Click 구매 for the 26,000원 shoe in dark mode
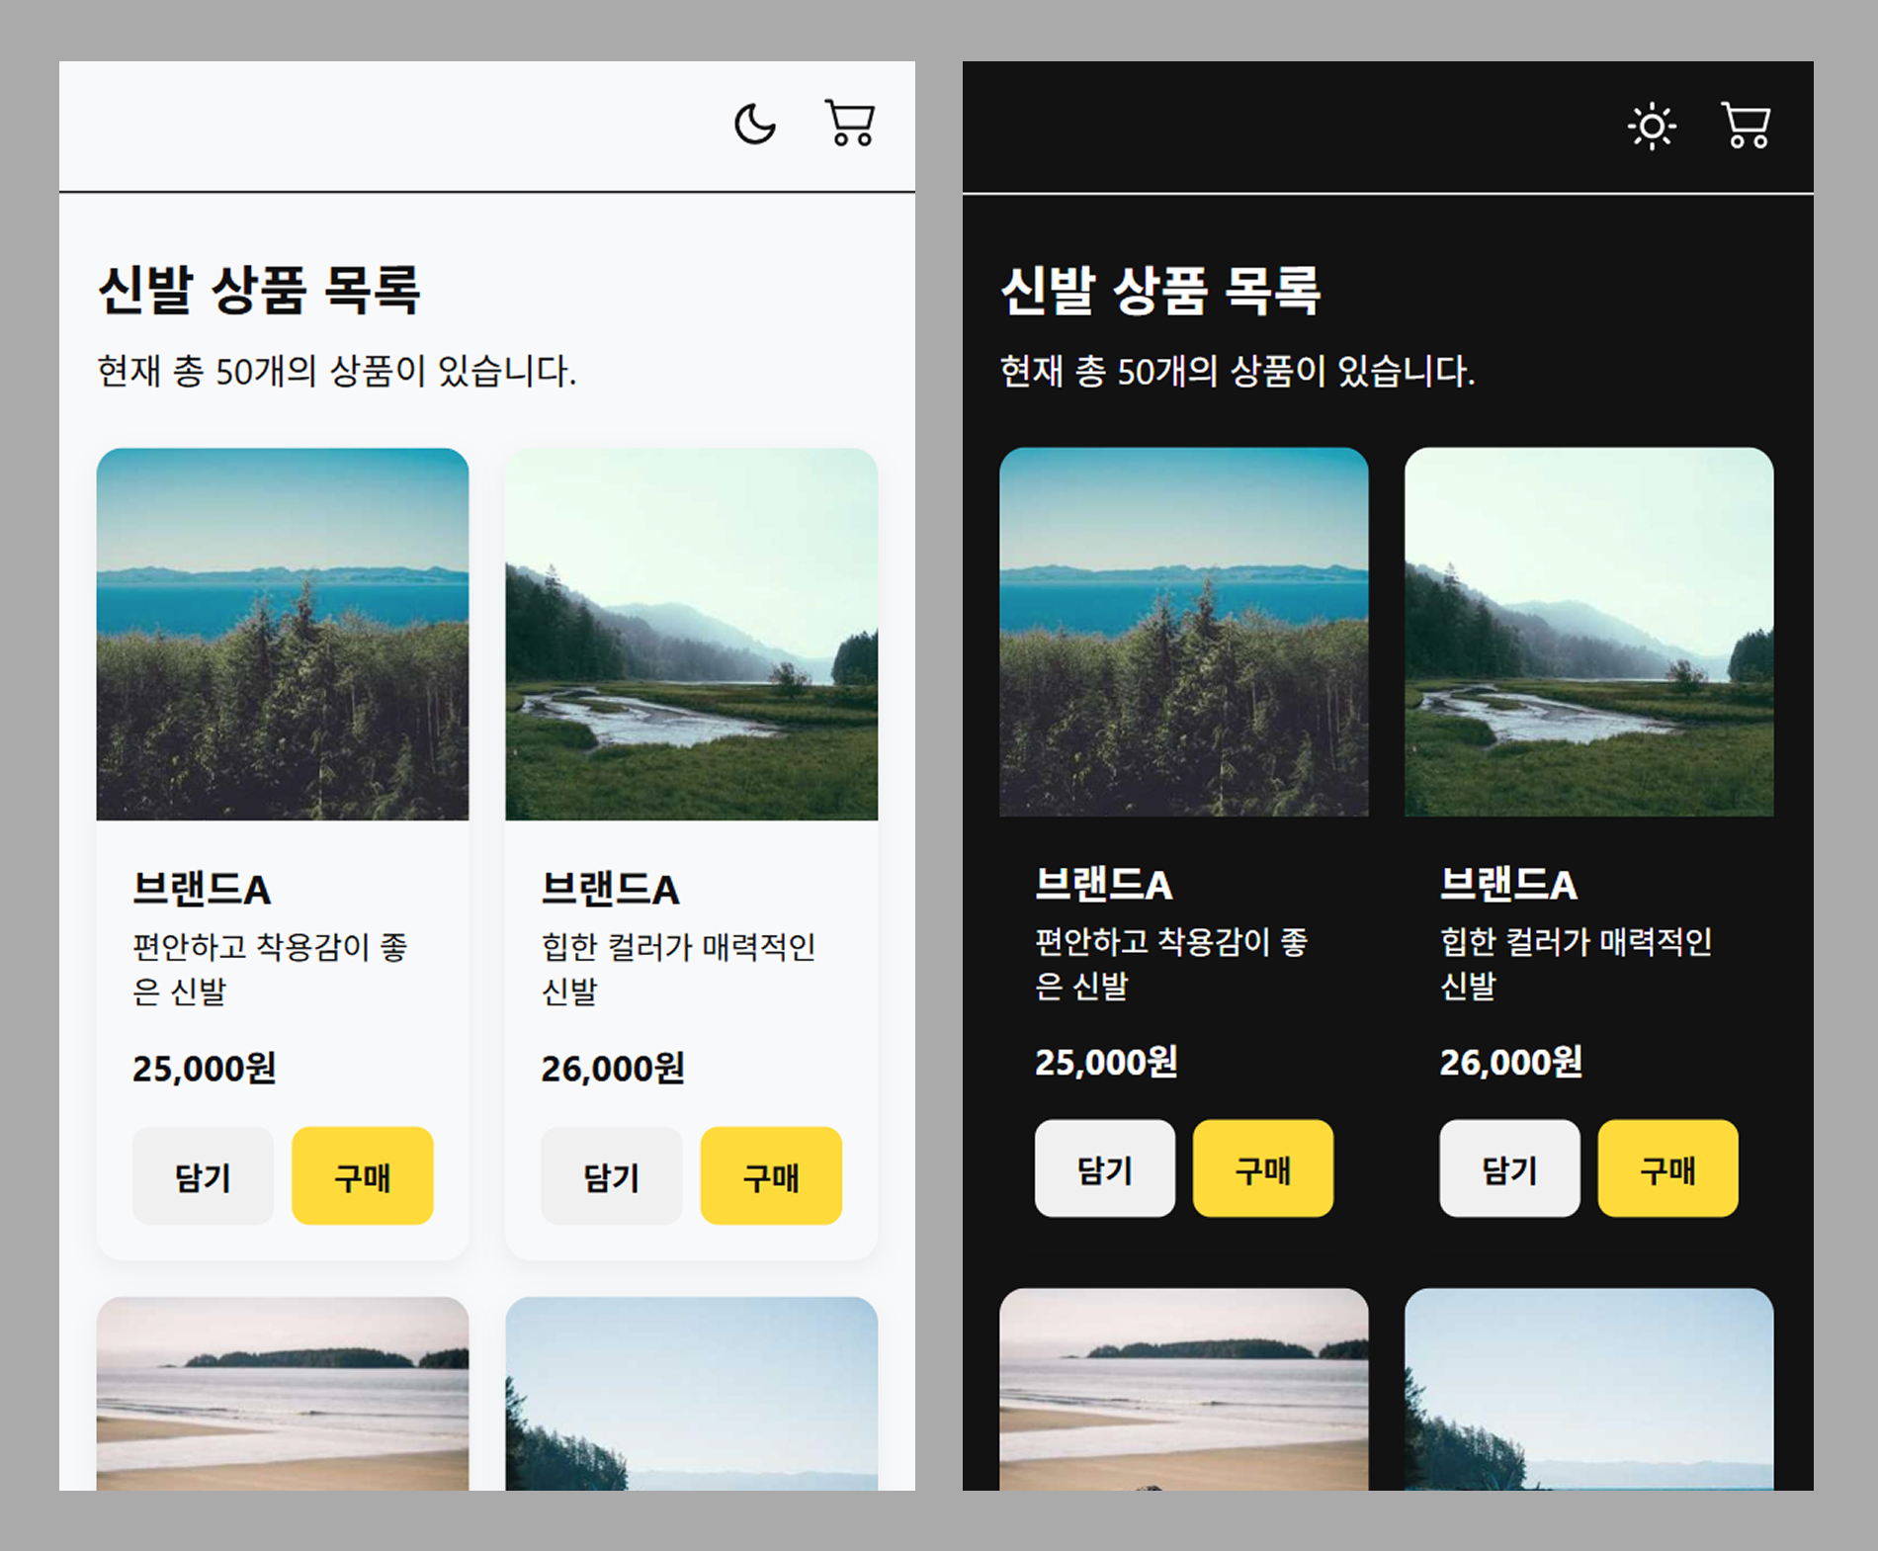1878x1551 pixels. click(1666, 1167)
